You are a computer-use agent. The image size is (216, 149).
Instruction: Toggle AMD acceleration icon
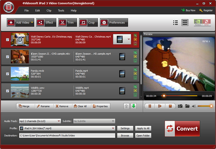click(x=206, y=23)
